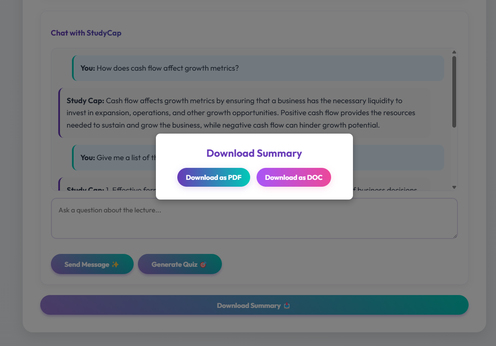496x346 pixels.
Task: Click the textarea resize handle corner
Action: coord(455,236)
